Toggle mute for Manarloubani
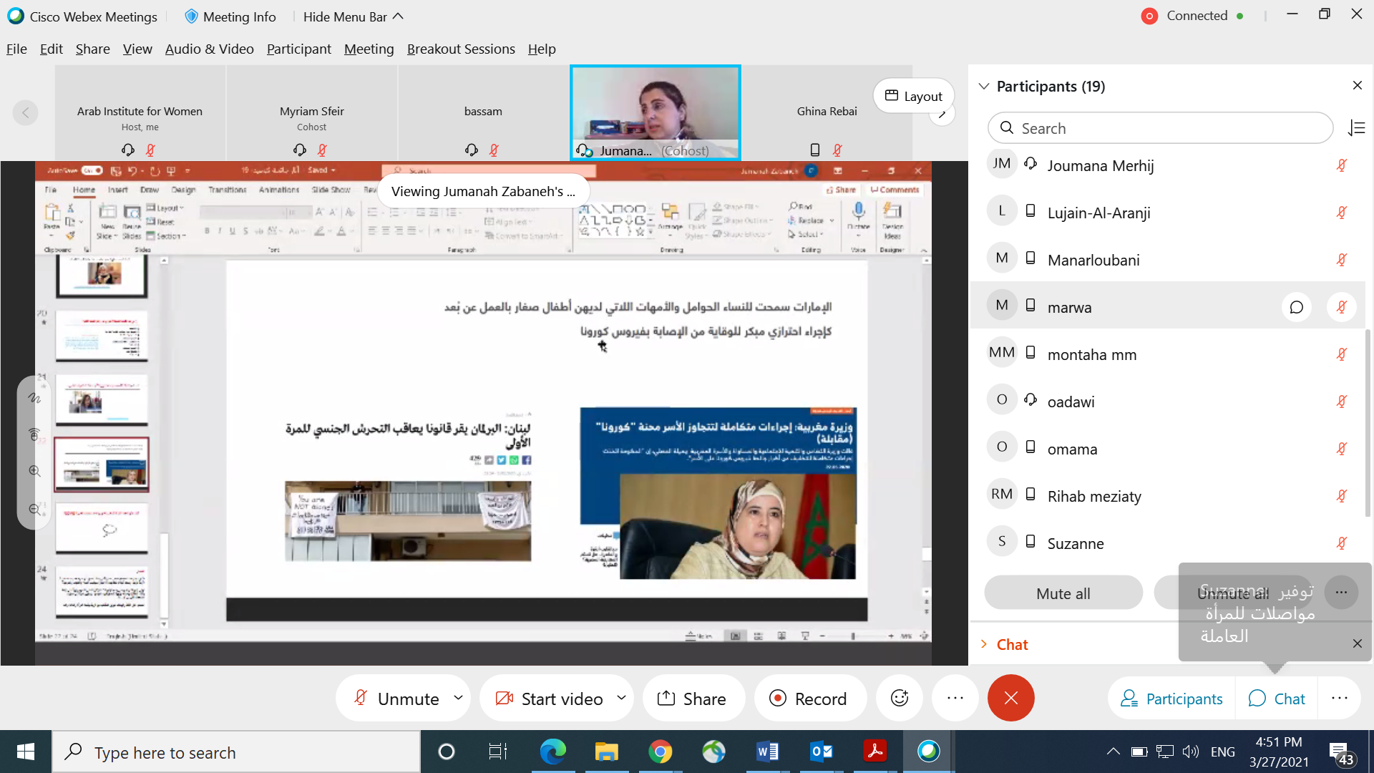The width and height of the screenshot is (1374, 773). tap(1342, 260)
